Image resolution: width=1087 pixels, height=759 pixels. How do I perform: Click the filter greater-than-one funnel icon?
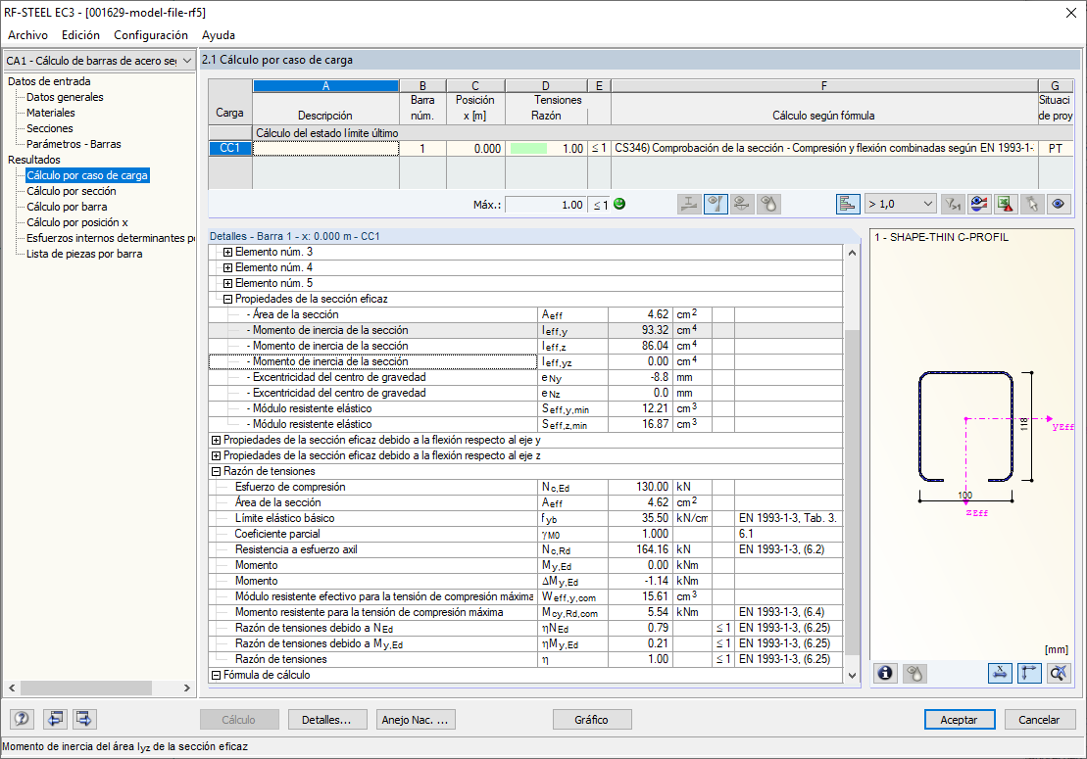[953, 205]
